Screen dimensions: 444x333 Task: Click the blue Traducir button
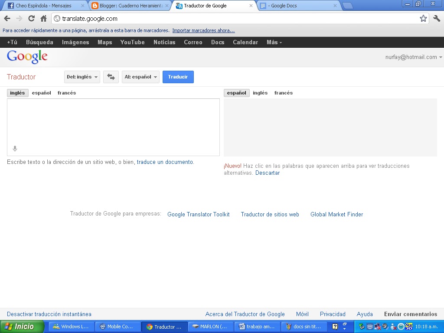coord(178,77)
